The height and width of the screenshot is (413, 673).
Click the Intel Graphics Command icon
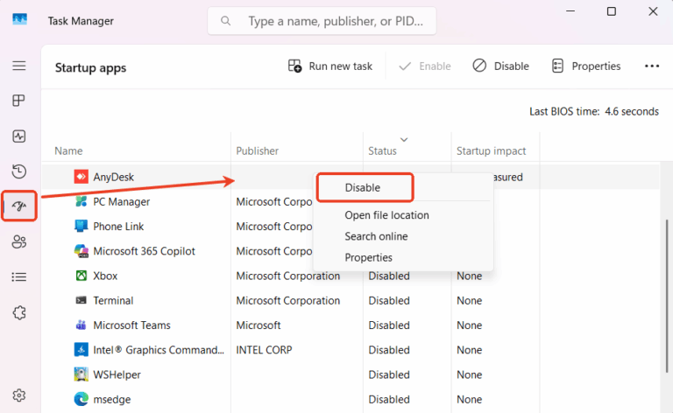[x=81, y=350]
